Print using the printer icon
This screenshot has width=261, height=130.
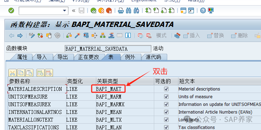pyautogui.click(x=121, y=11)
